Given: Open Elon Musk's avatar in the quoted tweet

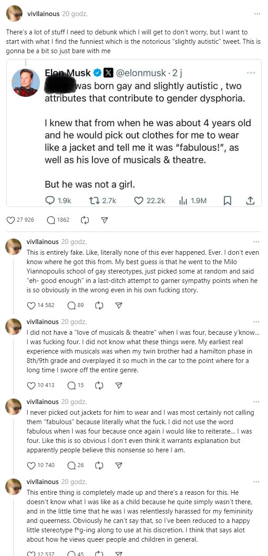Looking at the screenshot, I should coord(25,83).
